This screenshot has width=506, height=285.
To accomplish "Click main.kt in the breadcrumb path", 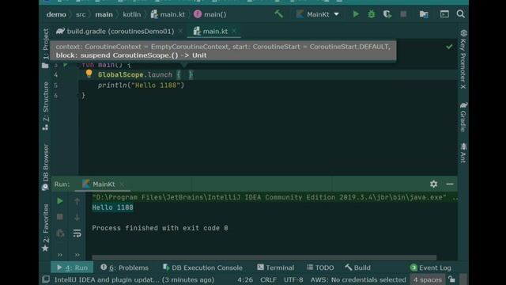I will coord(168,14).
